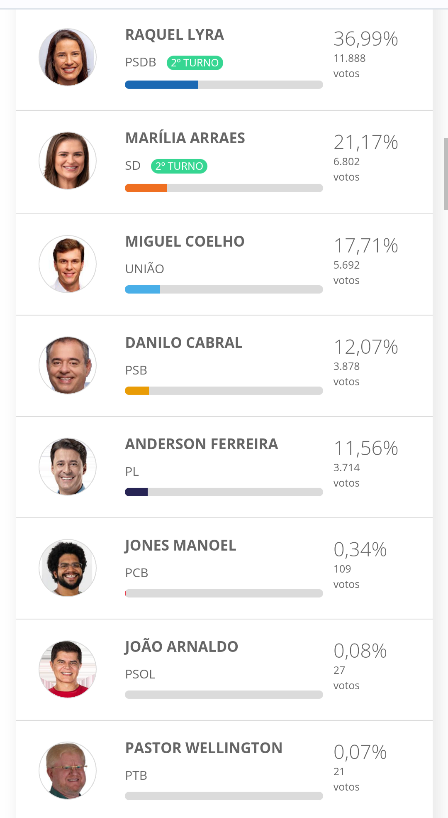Click the page scrollbar on the right edge
The width and height of the screenshot is (448, 818).
coord(446,174)
